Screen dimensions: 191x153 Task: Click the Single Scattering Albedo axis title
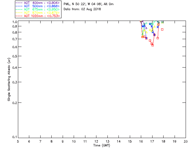[x=9, y=79]
